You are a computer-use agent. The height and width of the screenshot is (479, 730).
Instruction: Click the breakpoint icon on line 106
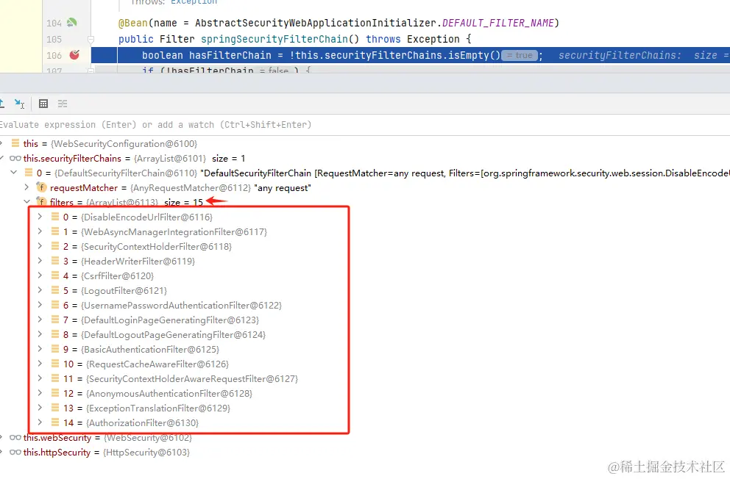(x=74, y=55)
